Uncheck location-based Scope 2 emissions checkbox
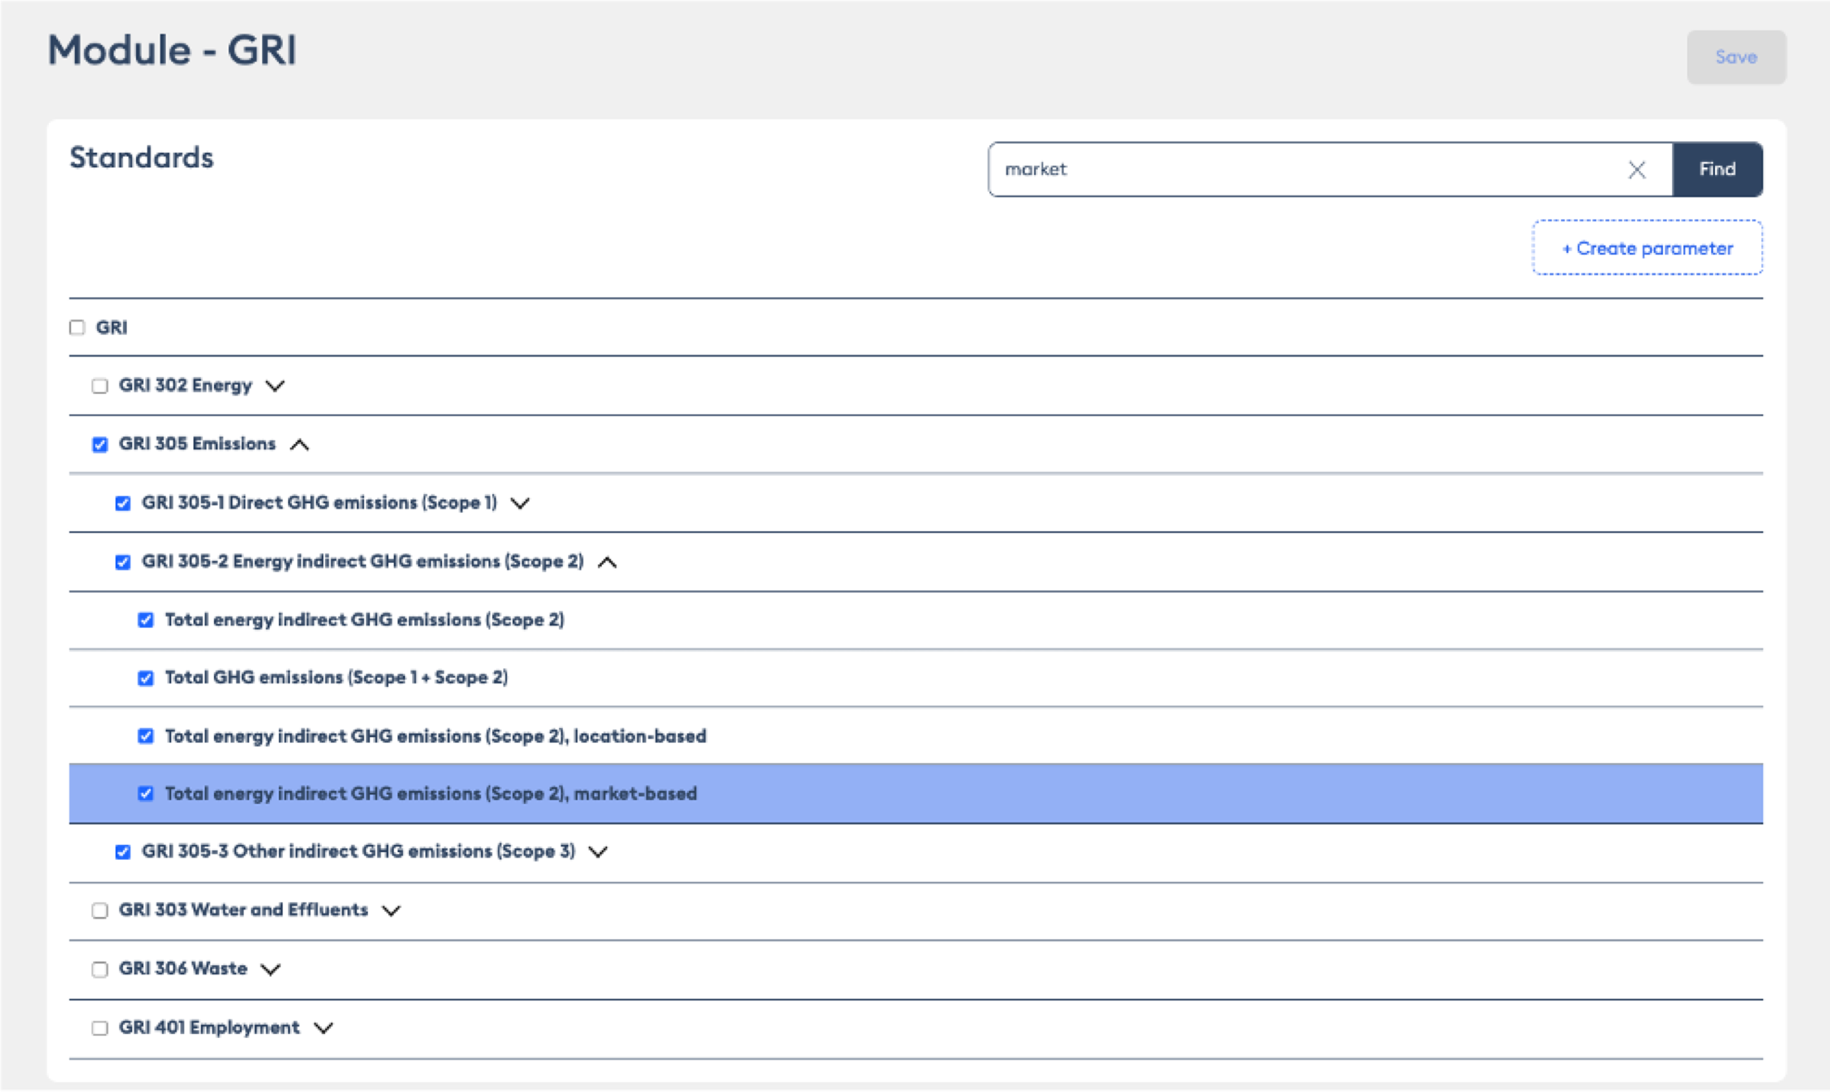Image resolution: width=1830 pixels, height=1092 pixels. [x=146, y=736]
